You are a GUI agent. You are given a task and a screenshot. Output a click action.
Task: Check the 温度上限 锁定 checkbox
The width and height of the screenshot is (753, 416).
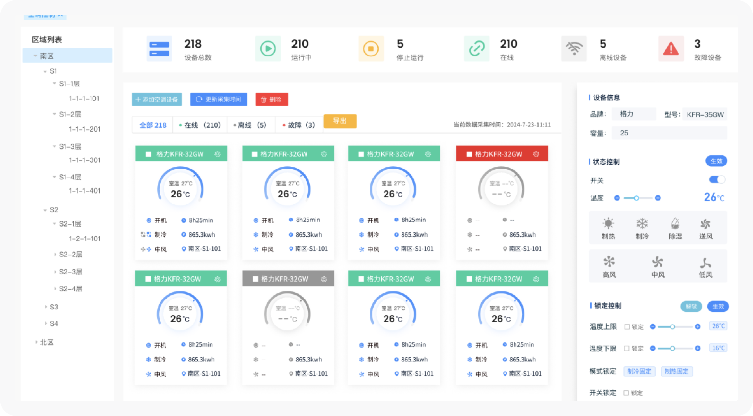click(x=627, y=327)
